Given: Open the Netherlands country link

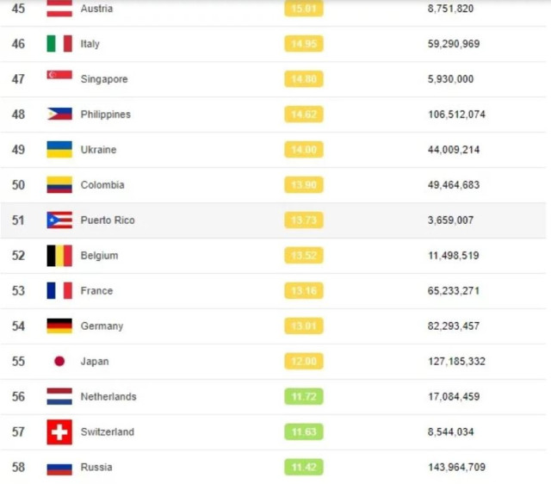Looking at the screenshot, I should (108, 397).
